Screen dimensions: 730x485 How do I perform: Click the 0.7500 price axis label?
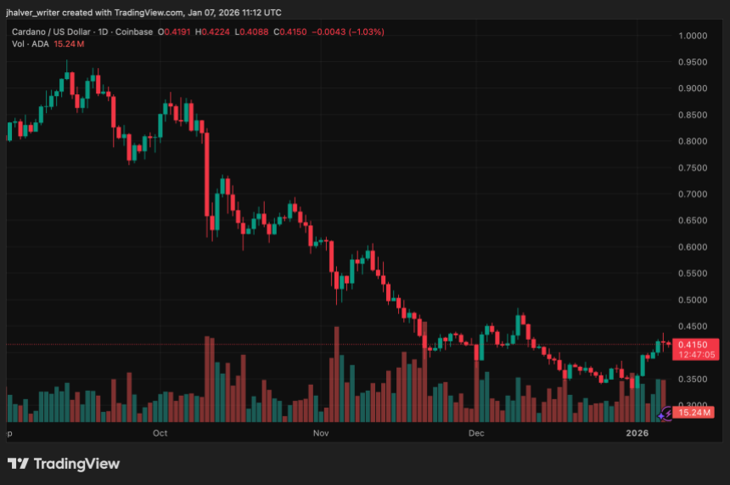pos(693,167)
